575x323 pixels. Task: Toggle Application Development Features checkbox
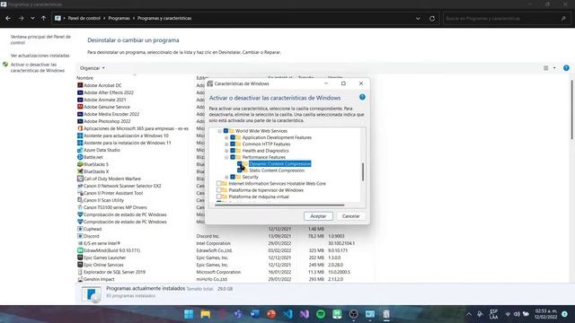coord(233,137)
